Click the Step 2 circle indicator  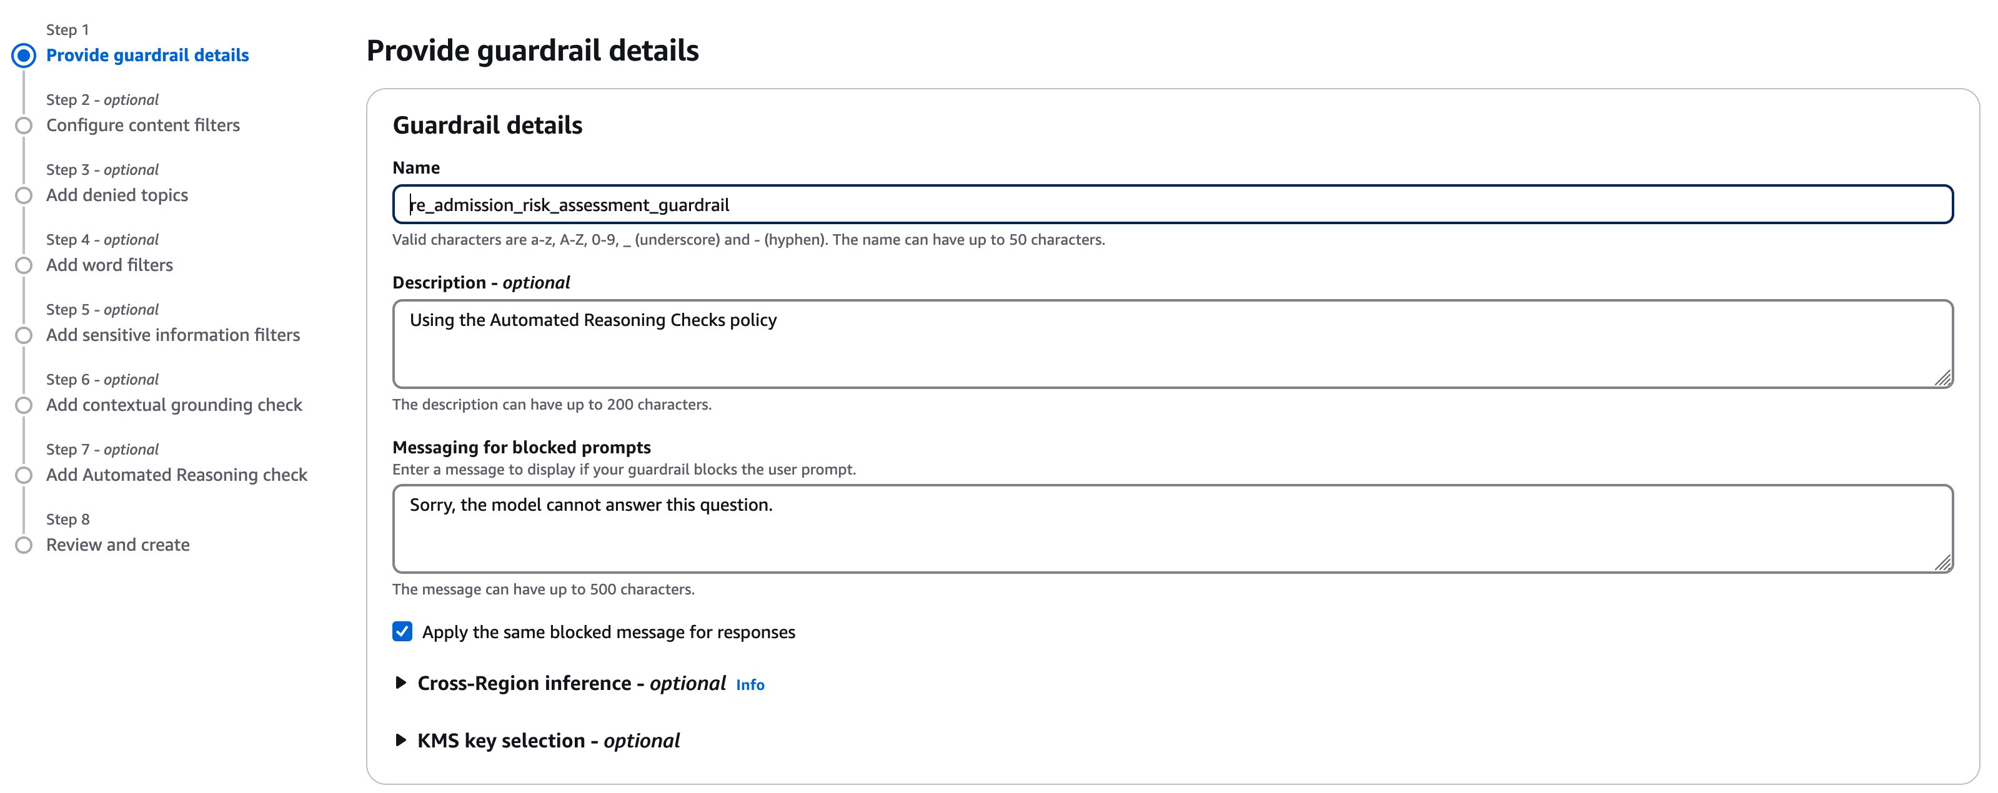point(24,126)
